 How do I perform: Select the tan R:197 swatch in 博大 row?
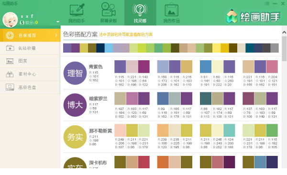click(120, 98)
